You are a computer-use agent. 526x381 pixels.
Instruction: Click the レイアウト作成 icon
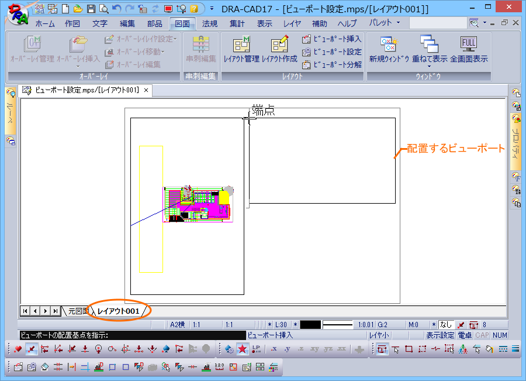coord(279,50)
